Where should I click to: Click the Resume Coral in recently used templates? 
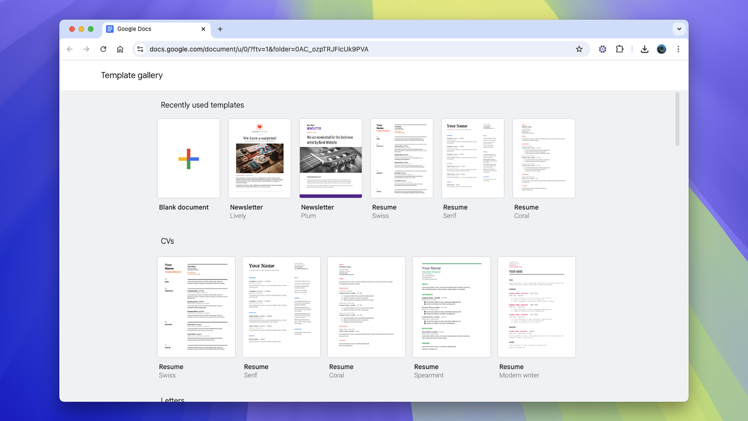pos(543,158)
